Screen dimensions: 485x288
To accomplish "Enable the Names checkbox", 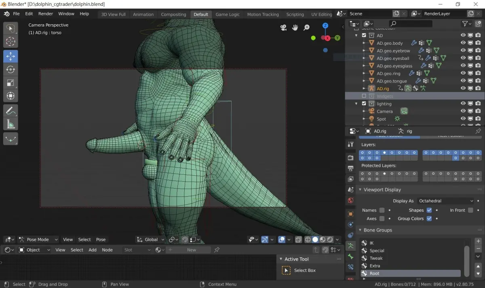I will coord(382,210).
